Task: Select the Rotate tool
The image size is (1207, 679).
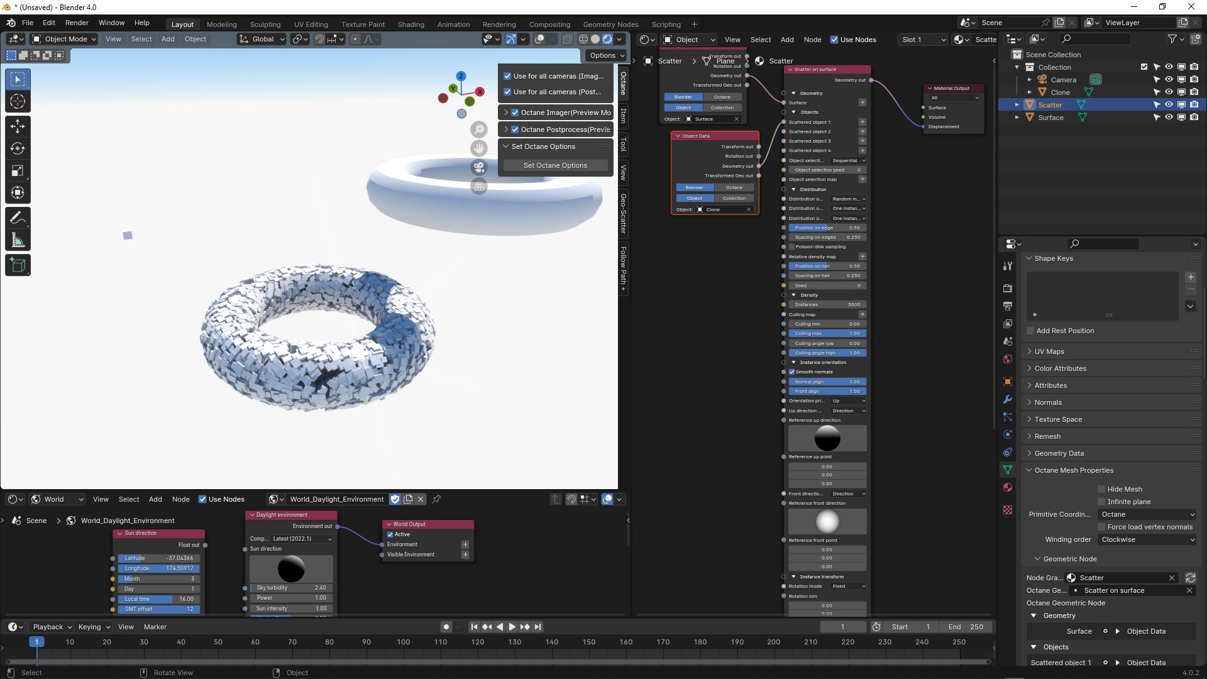Action: point(18,148)
